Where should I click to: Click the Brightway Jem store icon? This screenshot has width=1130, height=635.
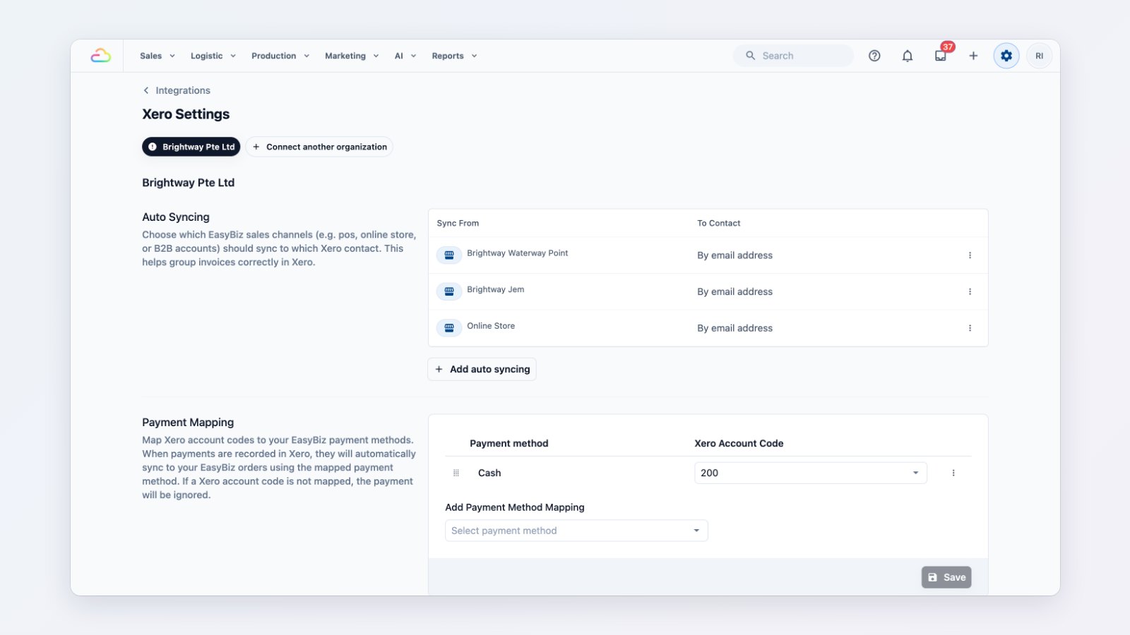coord(449,291)
